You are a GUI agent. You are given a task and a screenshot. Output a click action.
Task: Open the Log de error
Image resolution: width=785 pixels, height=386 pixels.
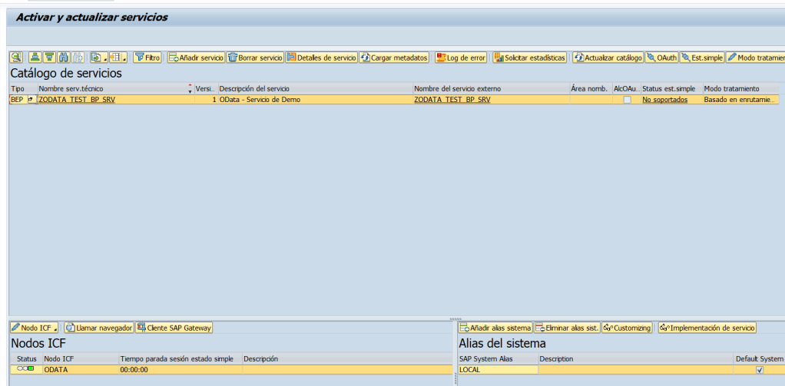461,58
